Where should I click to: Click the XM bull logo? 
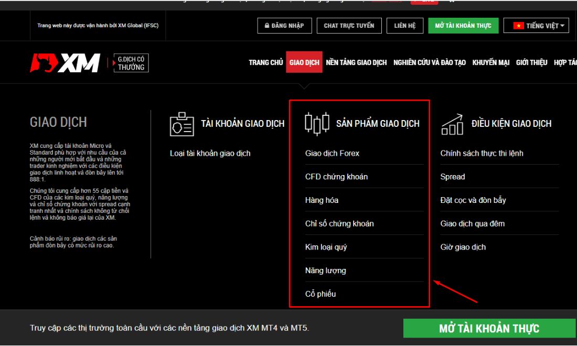coord(65,63)
